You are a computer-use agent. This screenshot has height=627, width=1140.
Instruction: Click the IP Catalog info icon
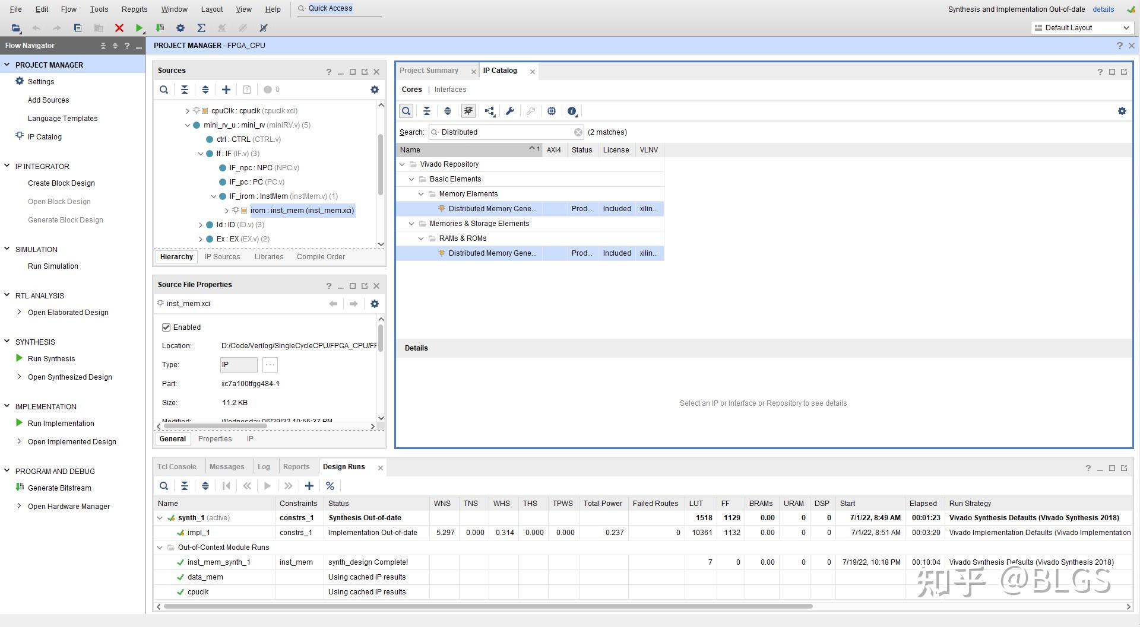tap(572, 111)
